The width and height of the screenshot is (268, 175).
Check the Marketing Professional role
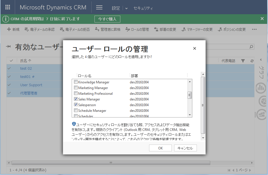click(76, 93)
